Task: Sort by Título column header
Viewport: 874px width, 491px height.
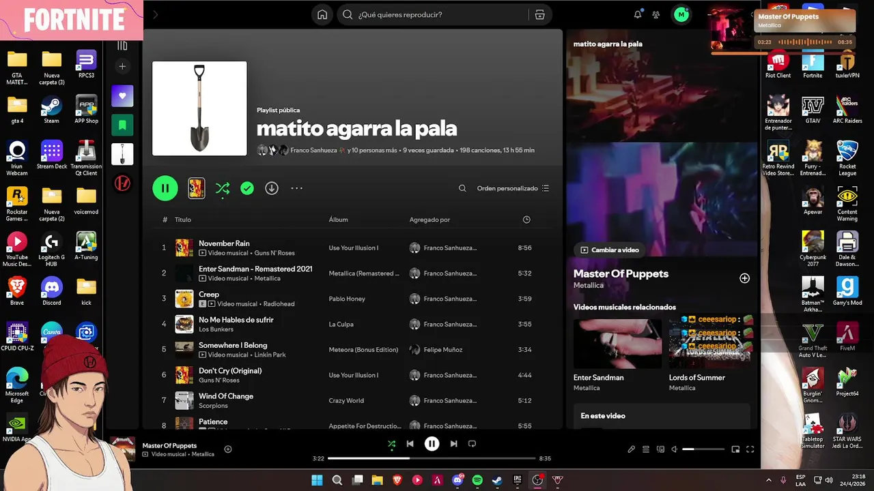Action: pyautogui.click(x=183, y=220)
